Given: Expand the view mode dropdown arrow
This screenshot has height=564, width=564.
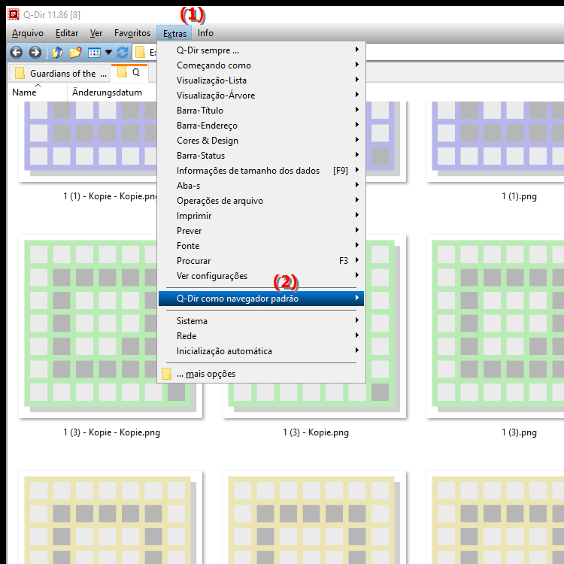Looking at the screenshot, I should point(108,53).
